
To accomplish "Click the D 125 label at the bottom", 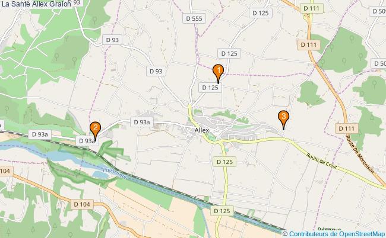I will [x=222, y=211].
